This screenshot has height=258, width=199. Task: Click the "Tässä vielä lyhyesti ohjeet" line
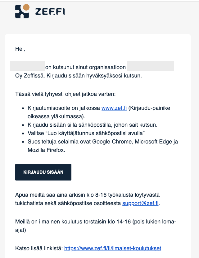pyautogui.click(x=65, y=94)
